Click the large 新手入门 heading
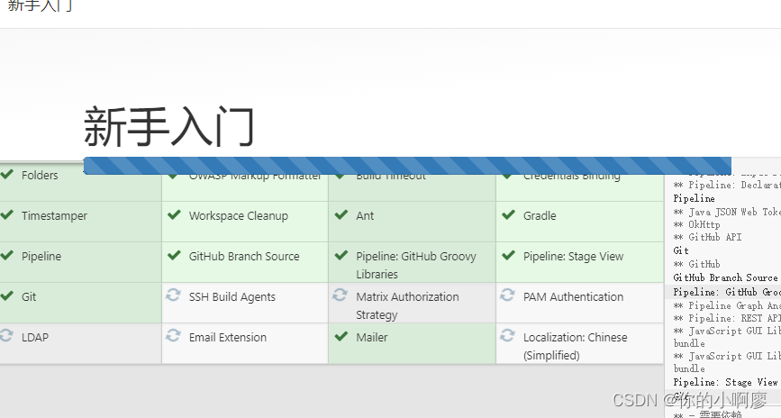This screenshot has height=418, width=781. [x=169, y=127]
